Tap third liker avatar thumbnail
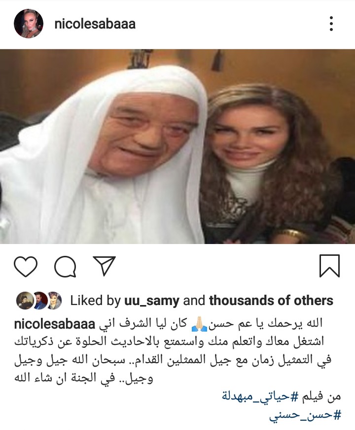355x430 pixels. tap(54, 300)
